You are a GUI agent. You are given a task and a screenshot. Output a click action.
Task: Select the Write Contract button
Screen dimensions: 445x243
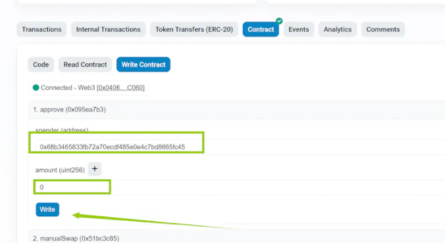click(144, 64)
